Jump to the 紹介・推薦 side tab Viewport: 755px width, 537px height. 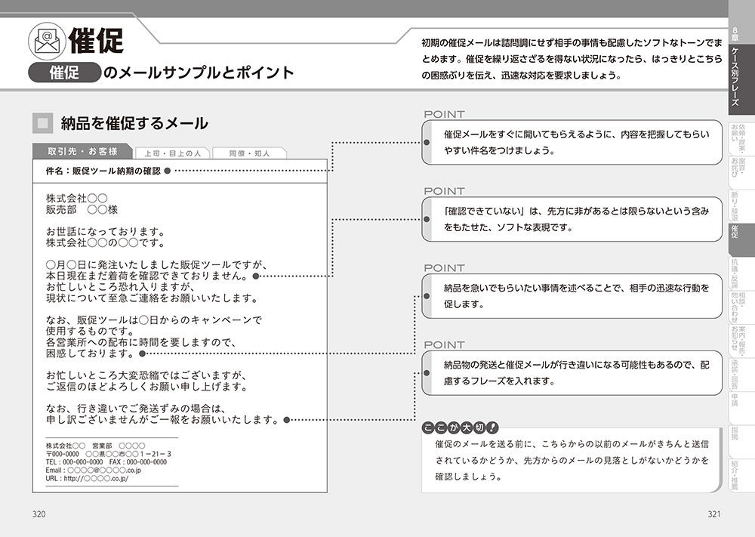735,474
